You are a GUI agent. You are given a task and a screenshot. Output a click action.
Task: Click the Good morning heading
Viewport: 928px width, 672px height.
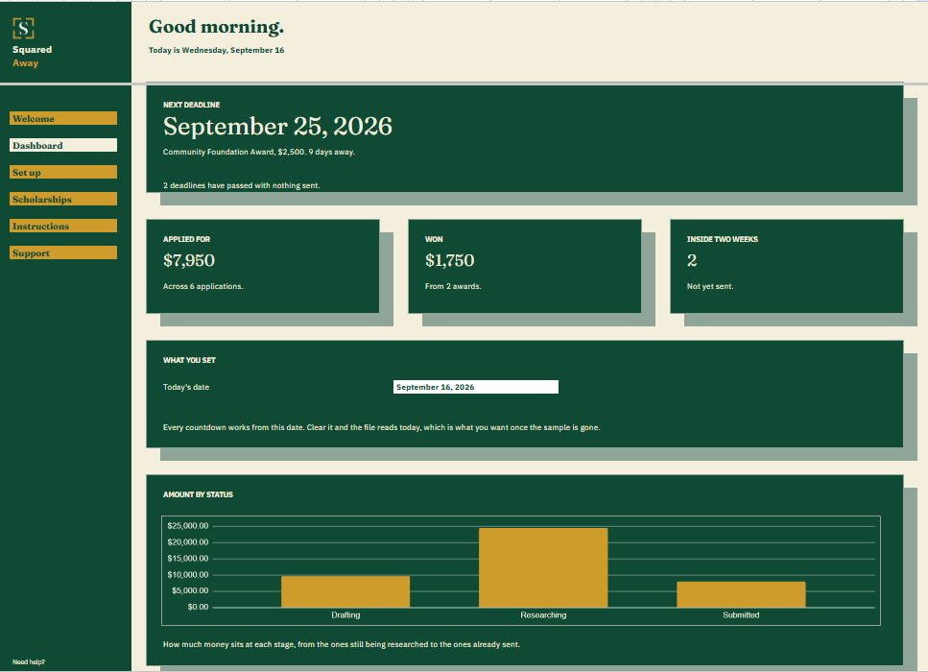click(216, 27)
